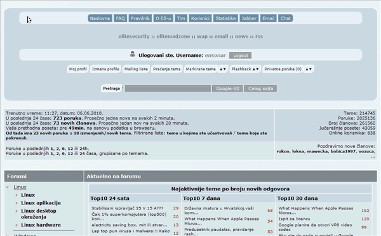381x236 pixels.
Task: Open Markirane teme
Action: coord(201,69)
